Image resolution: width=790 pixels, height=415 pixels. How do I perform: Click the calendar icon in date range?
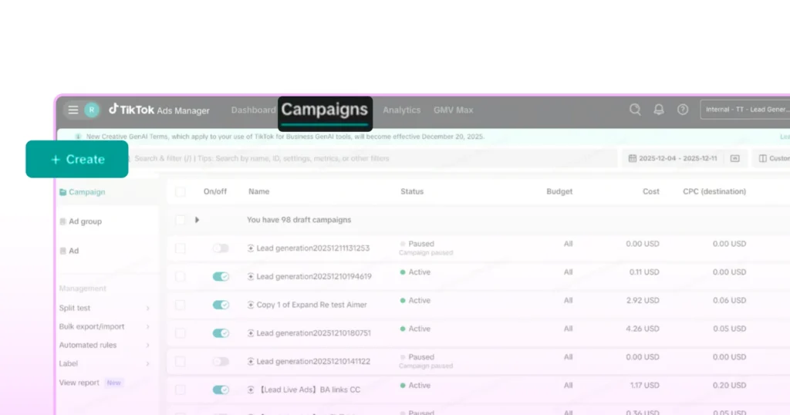(633, 158)
